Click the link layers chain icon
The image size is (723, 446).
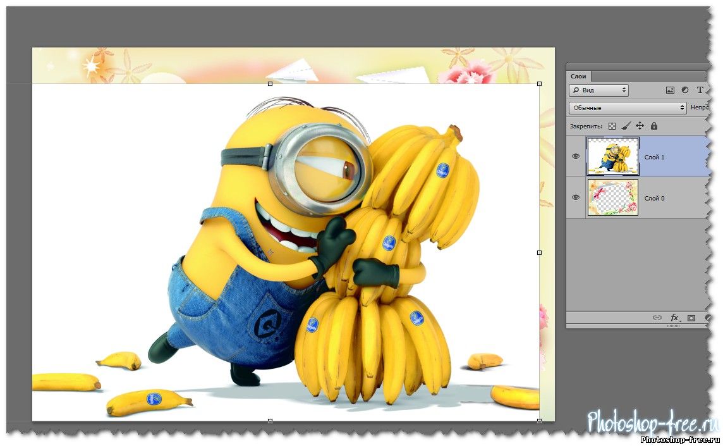click(657, 318)
